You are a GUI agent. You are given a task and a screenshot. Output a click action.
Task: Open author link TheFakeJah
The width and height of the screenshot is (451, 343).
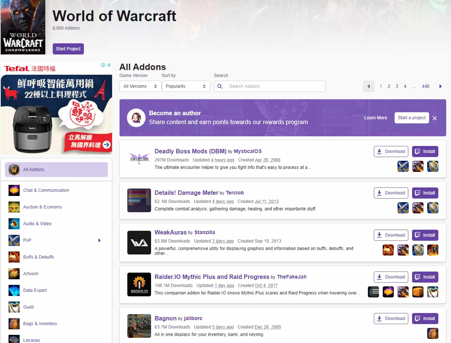(292, 277)
